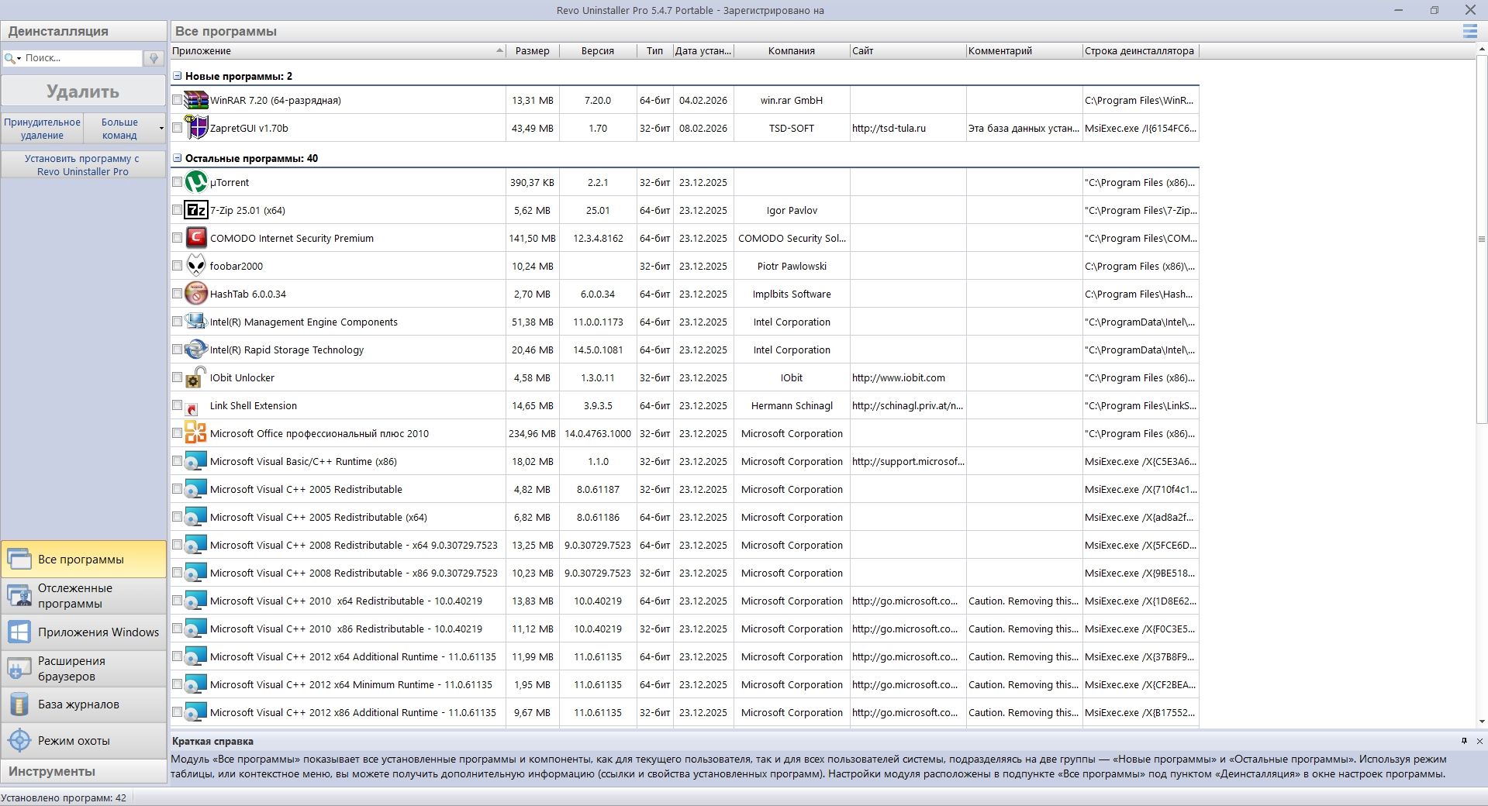Click the Windows Apps (Приложения Windows) icon
Screen dimensions: 1488x806
19,632
